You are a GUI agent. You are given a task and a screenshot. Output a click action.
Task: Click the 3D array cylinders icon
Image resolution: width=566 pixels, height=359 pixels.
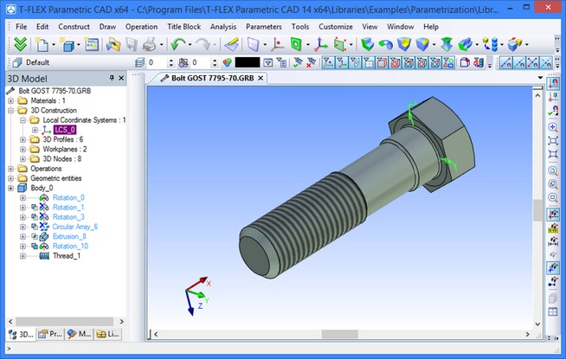point(491,44)
